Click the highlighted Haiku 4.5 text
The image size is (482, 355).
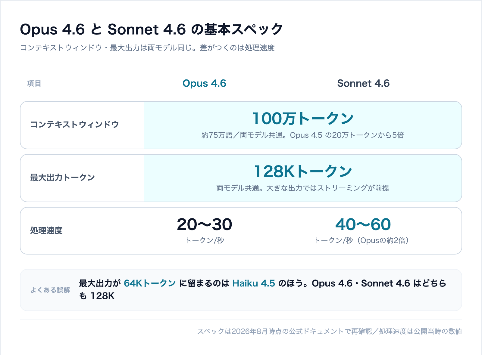click(254, 283)
